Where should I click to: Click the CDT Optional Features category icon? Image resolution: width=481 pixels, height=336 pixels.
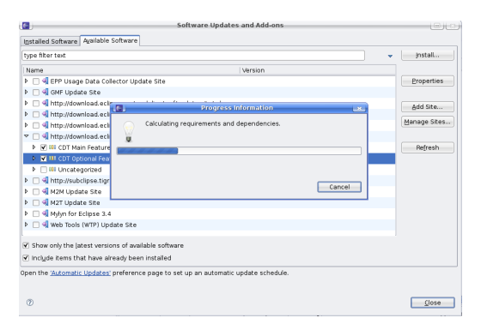(x=52, y=159)
